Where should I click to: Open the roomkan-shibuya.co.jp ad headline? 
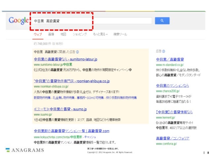[72, 81]
